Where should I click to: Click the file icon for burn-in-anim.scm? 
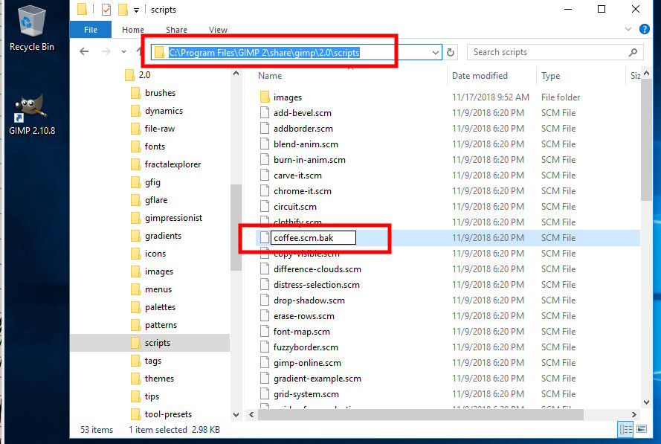coord(265,159)
